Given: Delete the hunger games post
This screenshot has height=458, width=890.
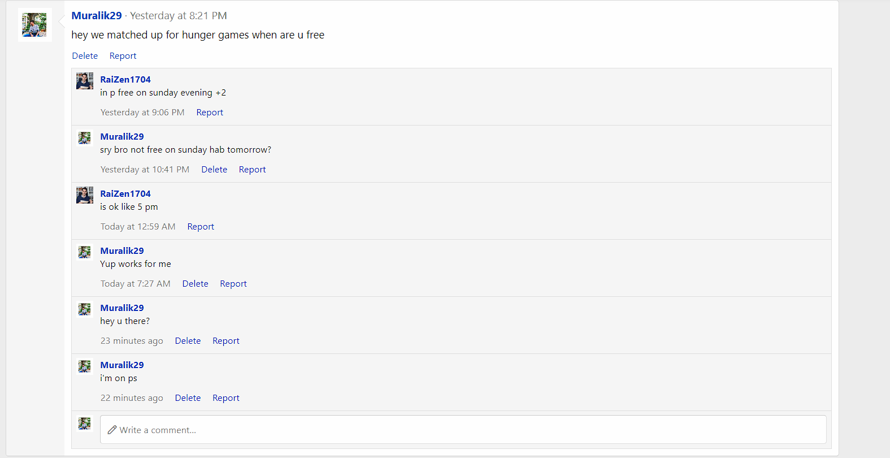Looking at the screenshot, I should [85, 56].
